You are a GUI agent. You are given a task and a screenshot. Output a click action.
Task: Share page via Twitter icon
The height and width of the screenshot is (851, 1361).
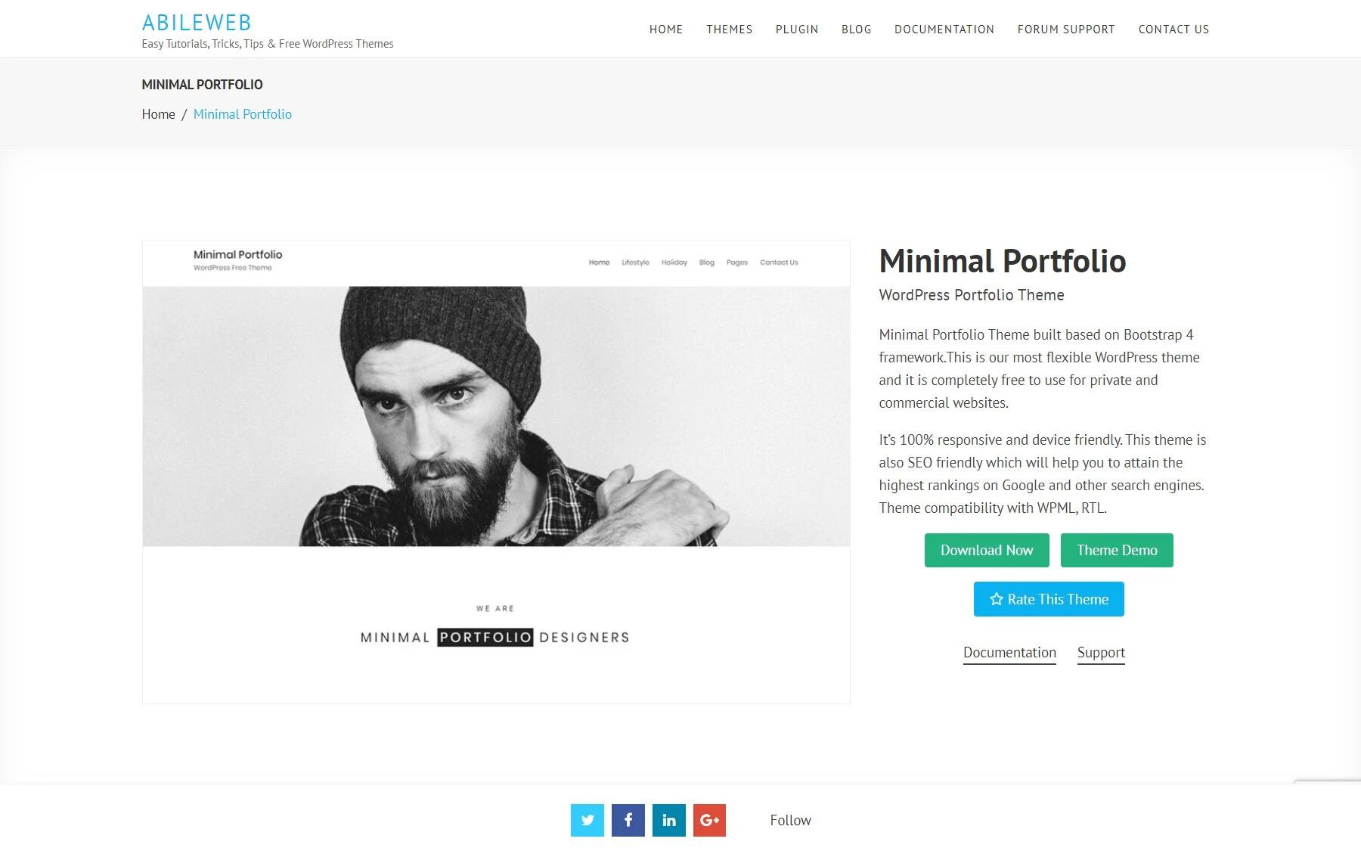(x=587, y=820)
